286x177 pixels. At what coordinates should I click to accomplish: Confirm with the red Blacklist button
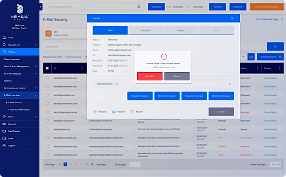[x=150, y=76]
